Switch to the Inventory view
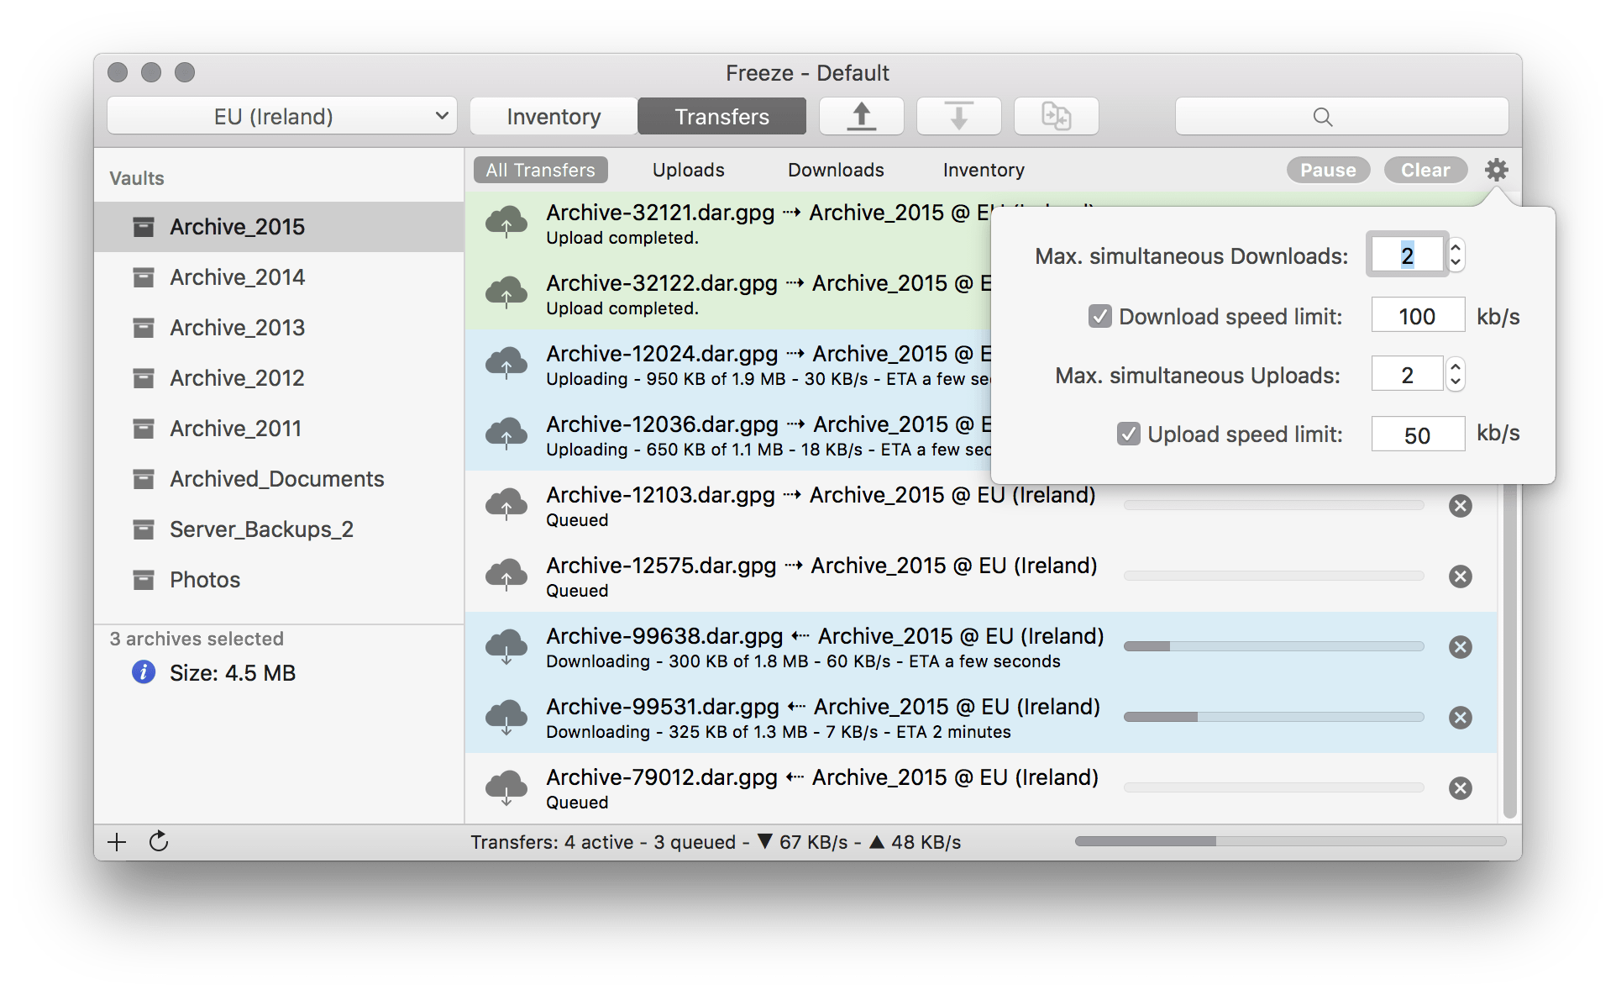 pyautogui.click(x=552, y=116)
